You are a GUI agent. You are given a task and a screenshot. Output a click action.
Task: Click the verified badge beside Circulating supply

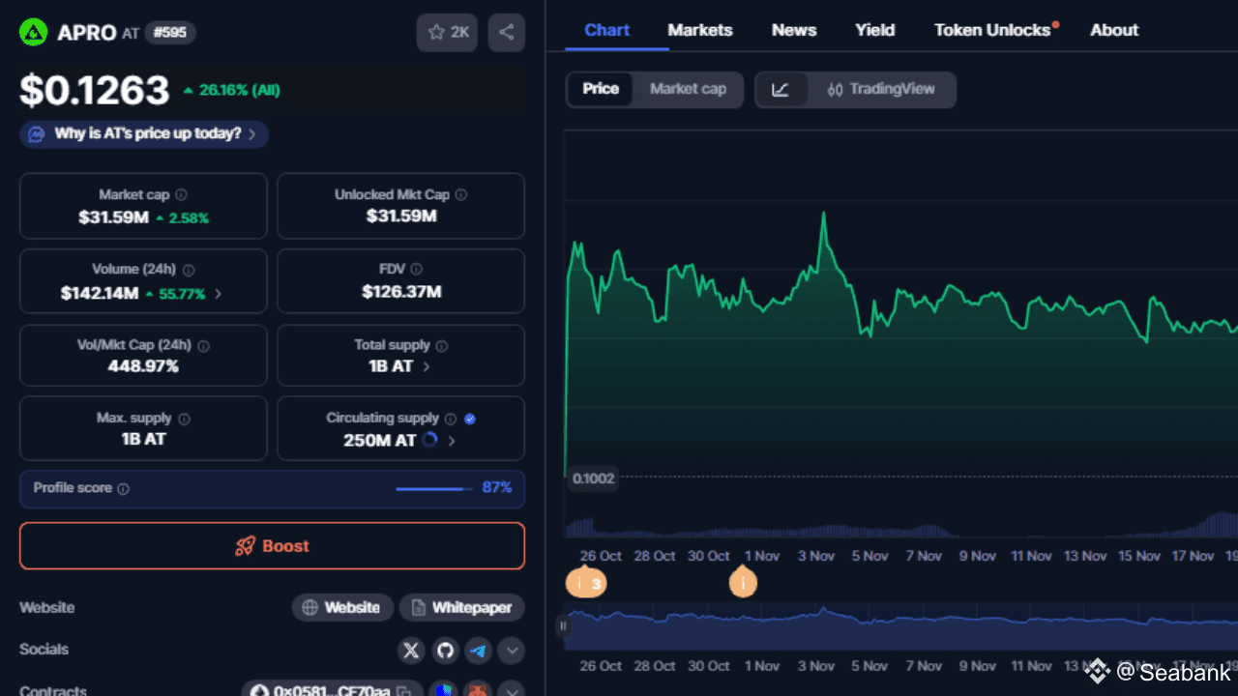[x=470, y=420]
